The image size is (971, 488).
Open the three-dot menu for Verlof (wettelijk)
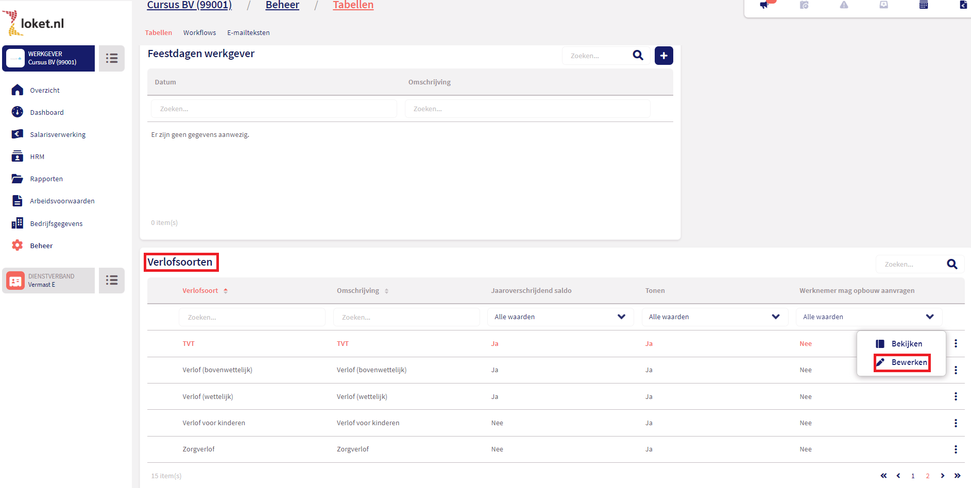(x=956, y=396)
